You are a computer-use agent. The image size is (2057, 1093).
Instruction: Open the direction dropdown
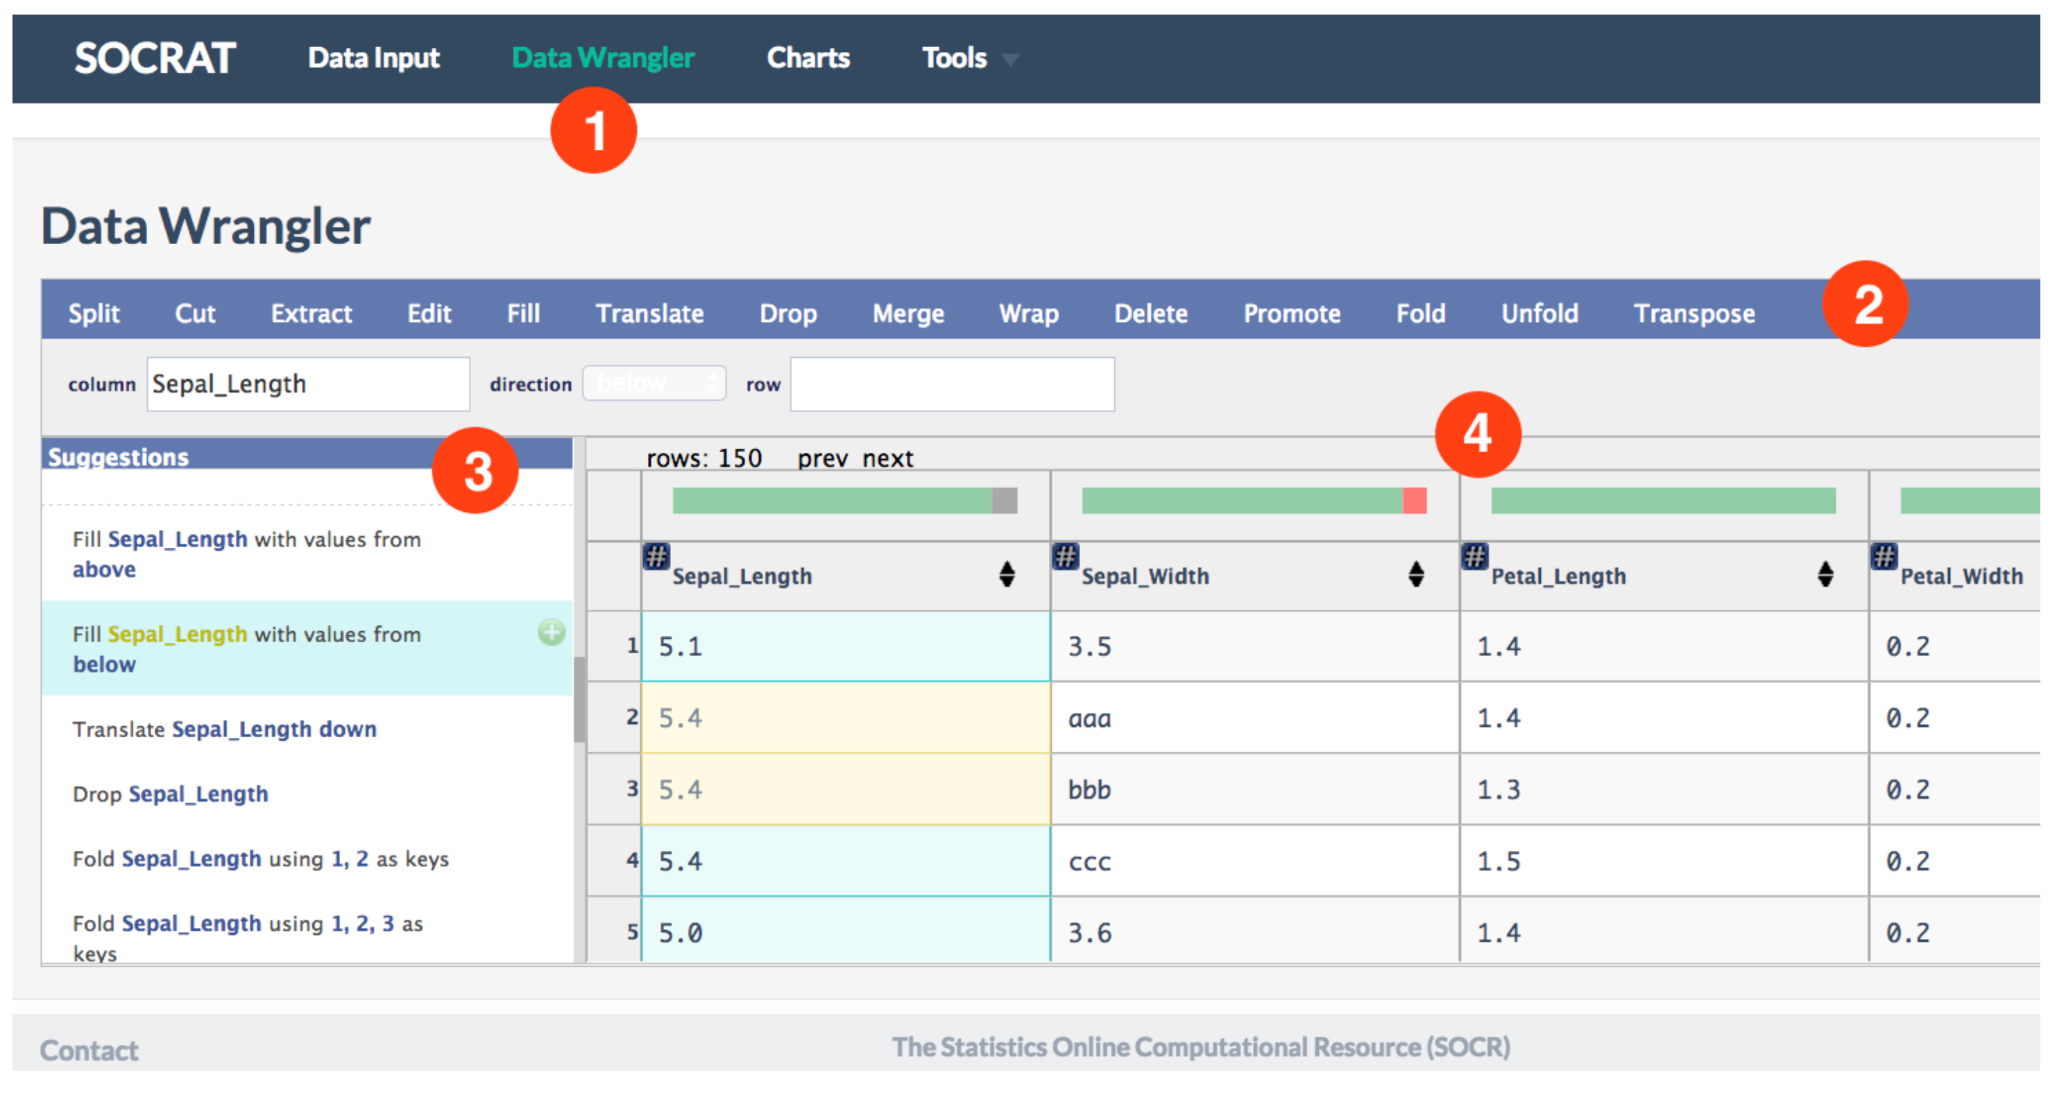[x=654, y=384]
